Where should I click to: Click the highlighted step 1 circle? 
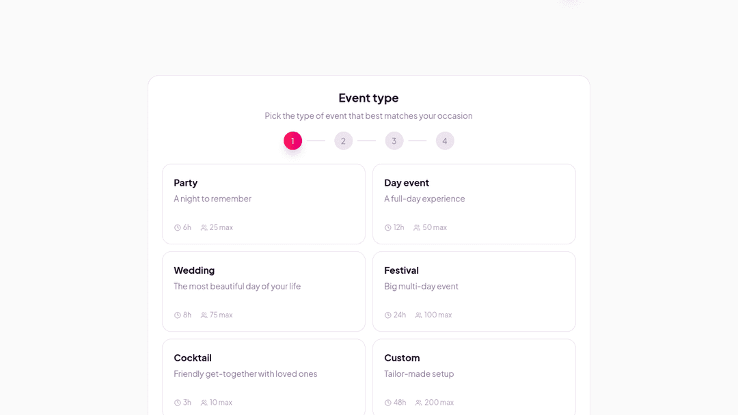(292, 141)
